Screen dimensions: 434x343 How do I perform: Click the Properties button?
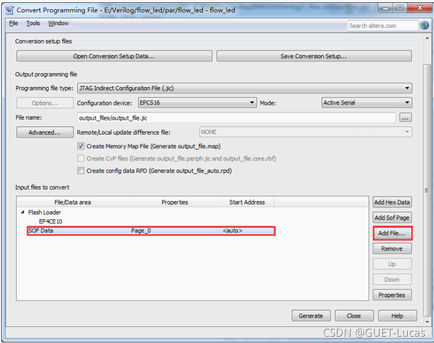392,295
